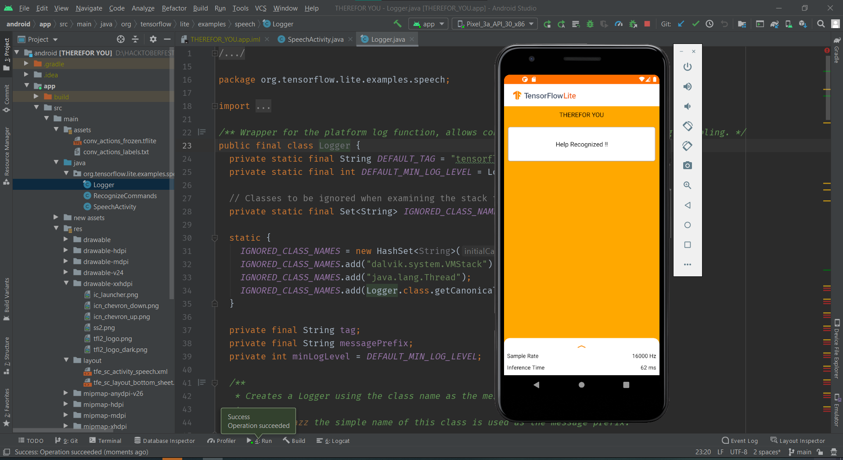This screenshot has height=460, width=843.
Task: Click the Debug app bug icon
Action: pyautogui.click(x=590, y=24)
